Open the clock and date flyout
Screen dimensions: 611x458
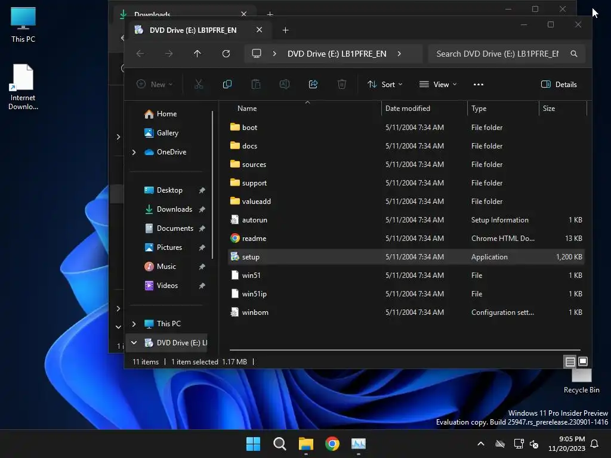567,444
